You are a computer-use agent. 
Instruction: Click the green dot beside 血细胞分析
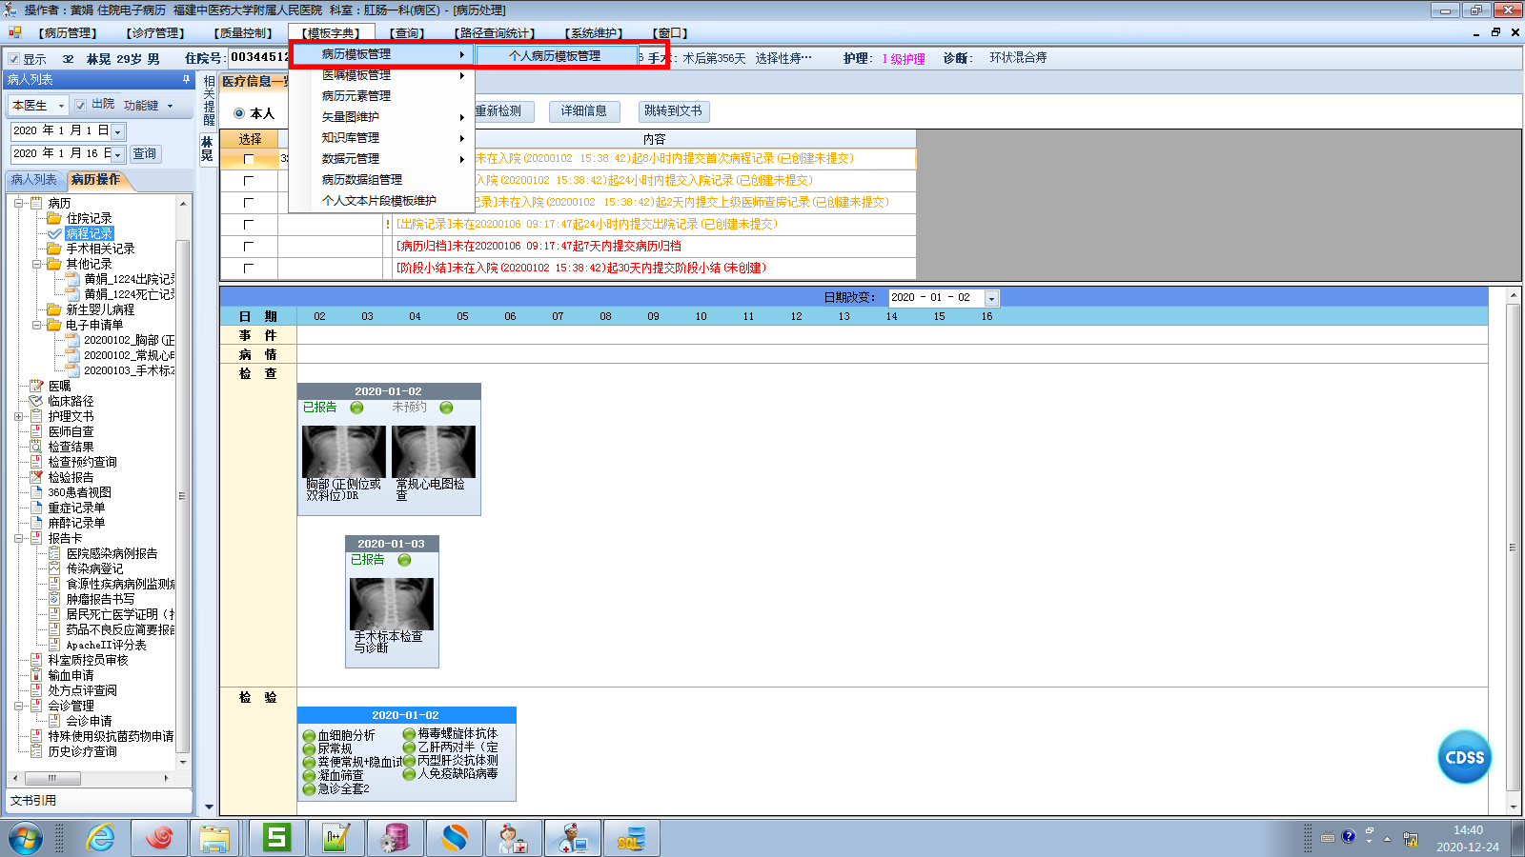click(x=309, y=736)
